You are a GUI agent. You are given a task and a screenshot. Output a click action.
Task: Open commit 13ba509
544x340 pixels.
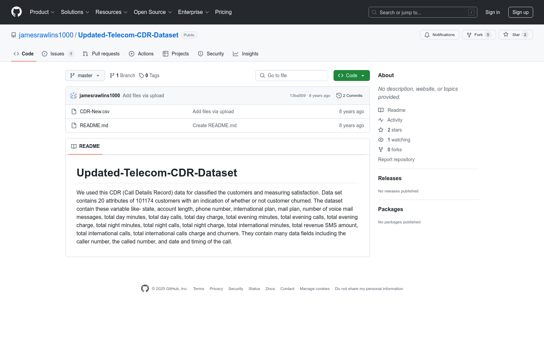[297, 96]
